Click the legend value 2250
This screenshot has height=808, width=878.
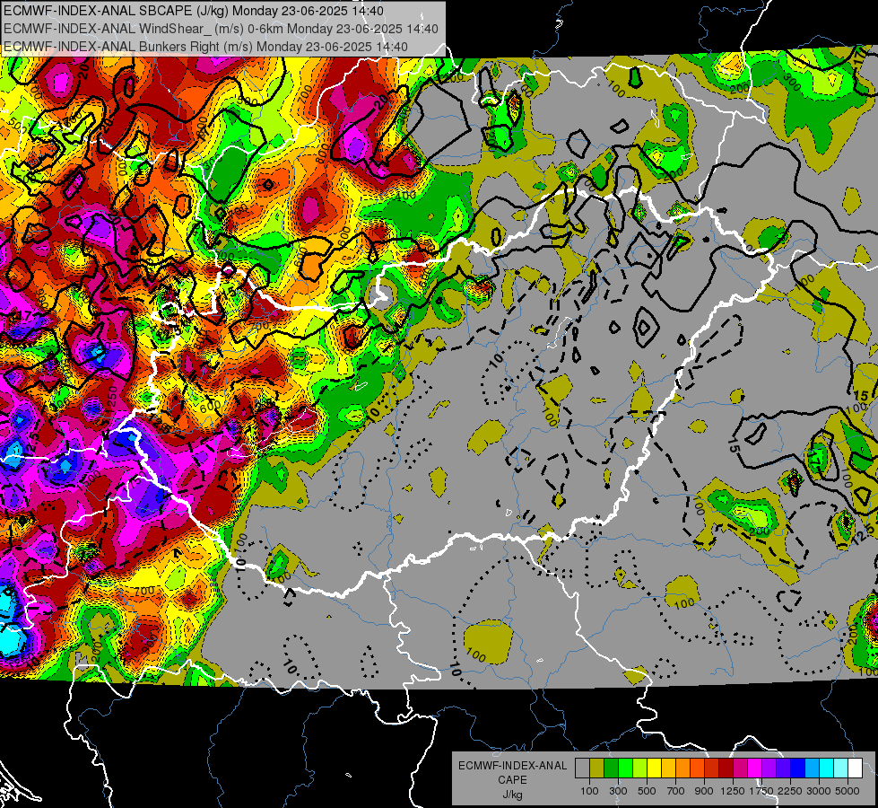pyautogui.click(x=790, y=791)
